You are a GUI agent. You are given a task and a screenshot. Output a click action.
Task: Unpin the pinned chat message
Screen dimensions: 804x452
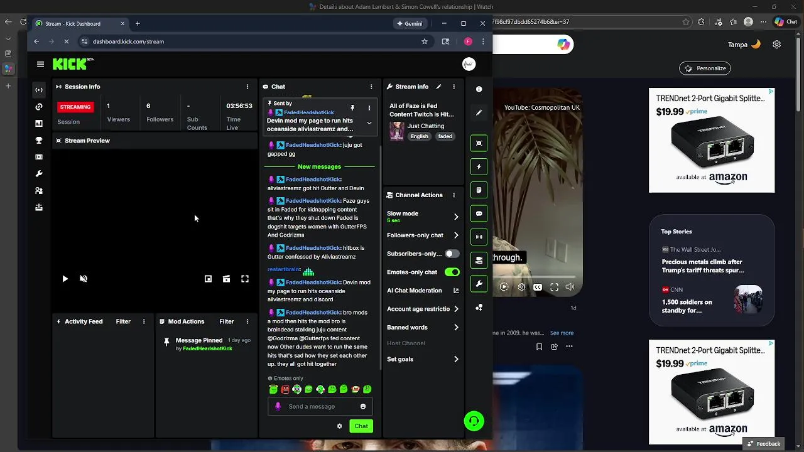pyautogui.click(x=352, y=108)
